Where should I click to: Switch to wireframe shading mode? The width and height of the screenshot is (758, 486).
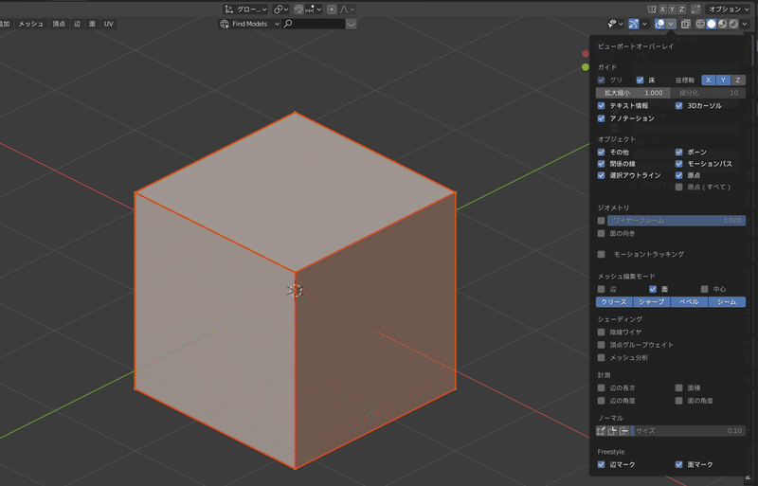pos(700,24)
